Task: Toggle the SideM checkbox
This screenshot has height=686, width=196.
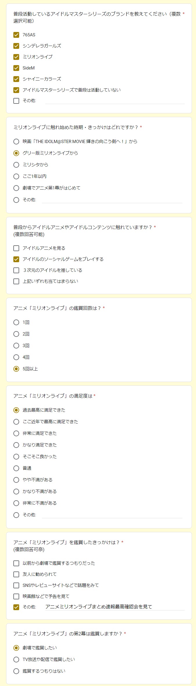Action: 16,68
